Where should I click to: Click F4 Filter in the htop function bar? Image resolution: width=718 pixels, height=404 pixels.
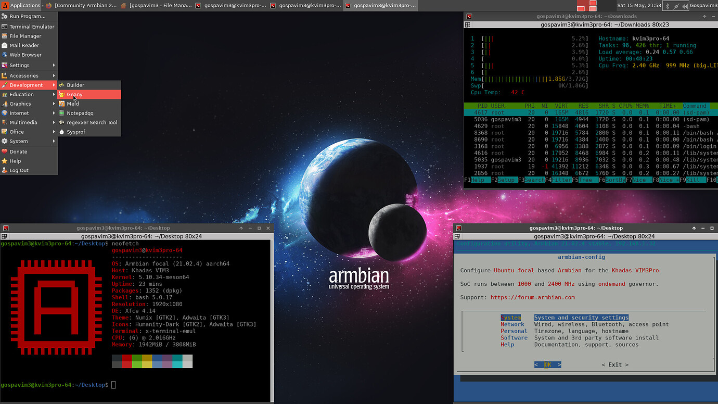pos(558,180)
